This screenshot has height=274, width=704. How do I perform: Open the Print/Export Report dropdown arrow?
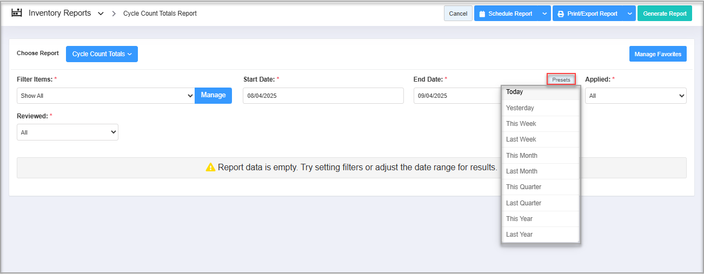(629, 14)
